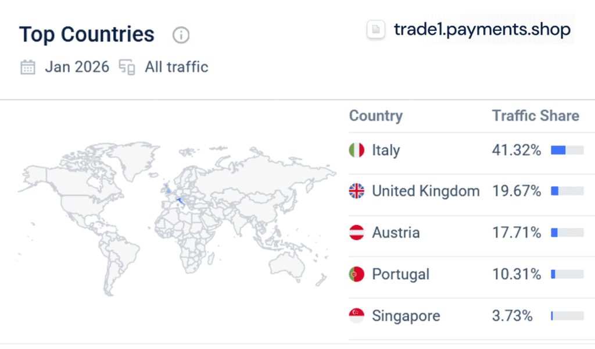Click the info icon beside Top Countries
Image resolution: width=595 pixels, height=349 pixels.
[x=181, y=35]
